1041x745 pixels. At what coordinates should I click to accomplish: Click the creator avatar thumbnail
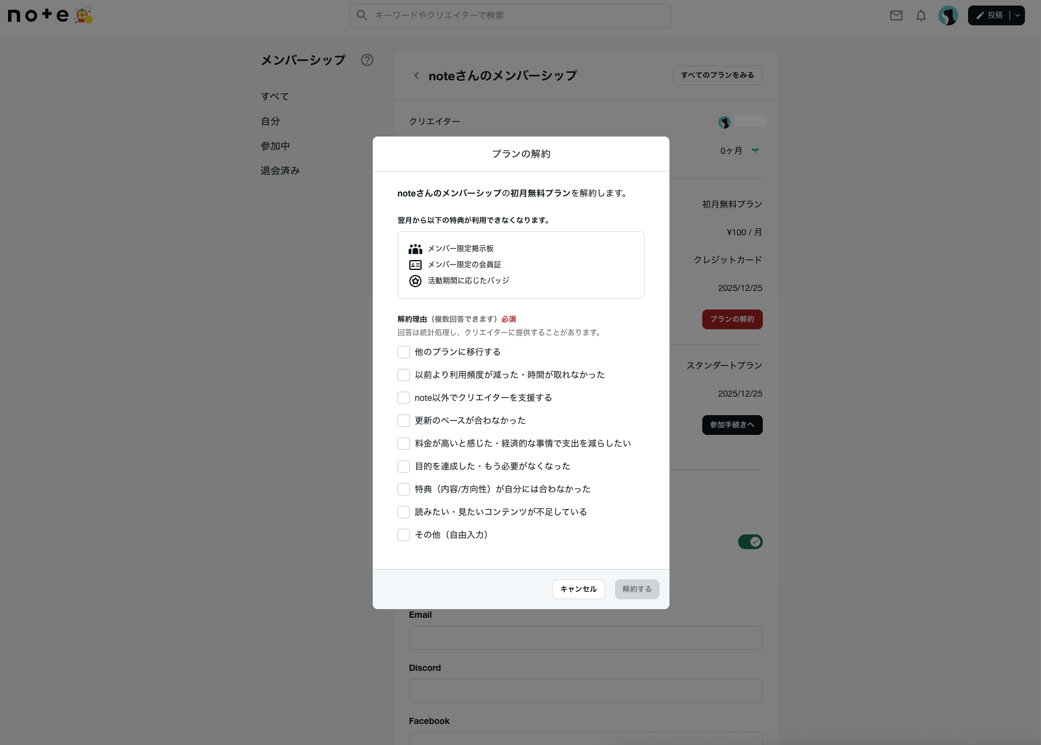click(724, 122)
